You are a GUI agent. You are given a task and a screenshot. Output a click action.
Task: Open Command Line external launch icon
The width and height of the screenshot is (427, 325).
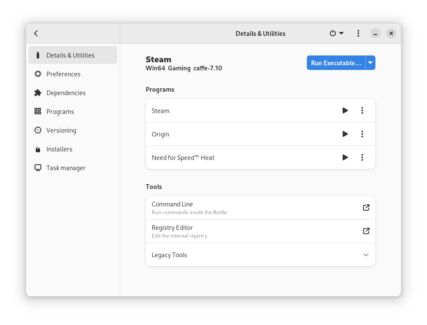click(x=366, y=208)
